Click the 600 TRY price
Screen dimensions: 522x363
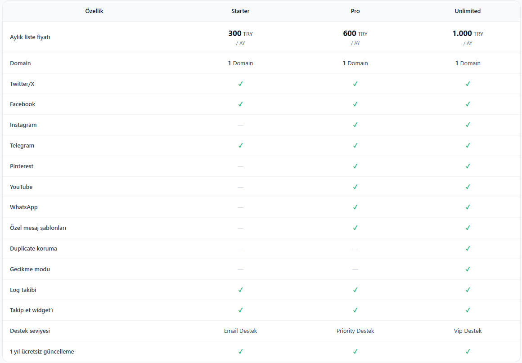click(x=355, y=34)
